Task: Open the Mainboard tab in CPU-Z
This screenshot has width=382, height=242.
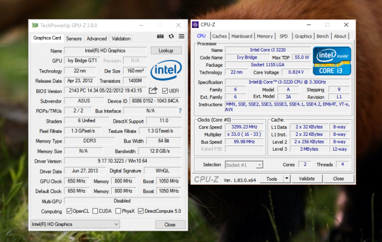Action: (242, 36)
